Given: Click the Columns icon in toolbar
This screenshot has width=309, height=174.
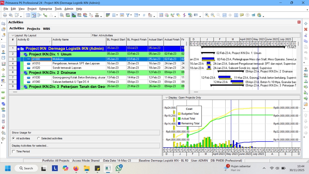Looking at the screenshot, I should click(x=114, y=15).
